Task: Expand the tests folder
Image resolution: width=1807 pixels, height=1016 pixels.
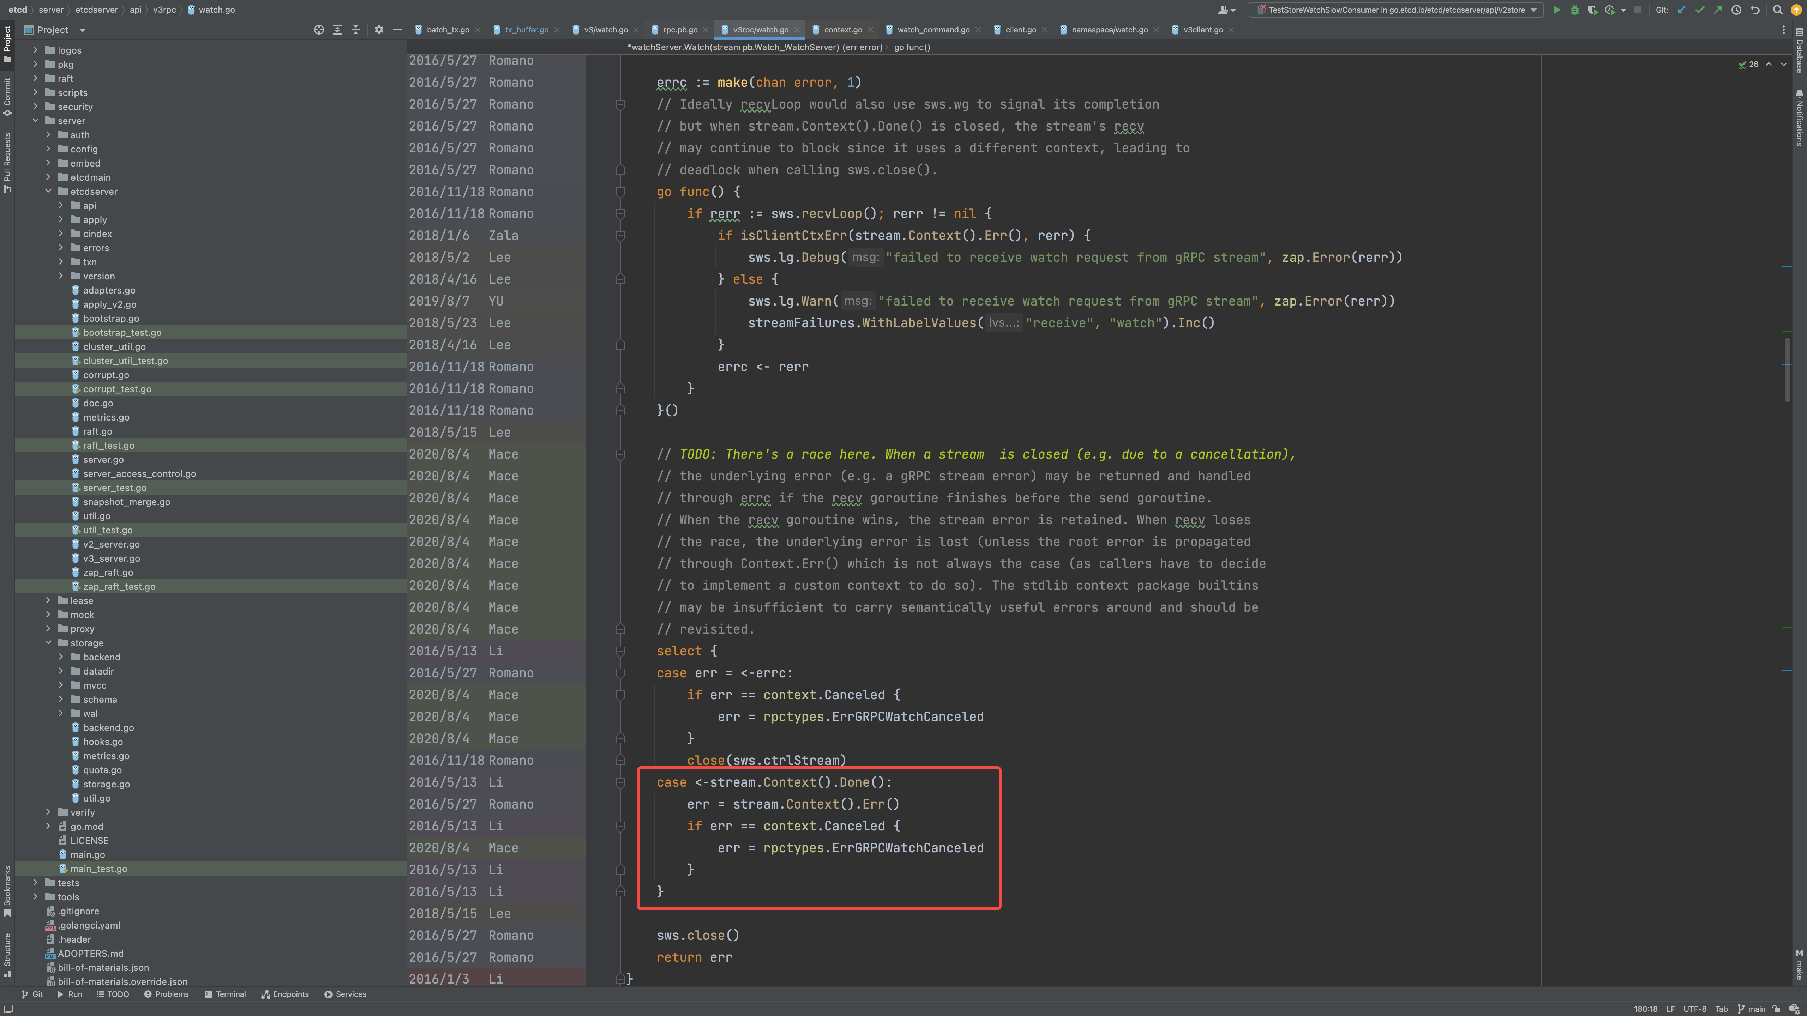Action: click(35, 883)
